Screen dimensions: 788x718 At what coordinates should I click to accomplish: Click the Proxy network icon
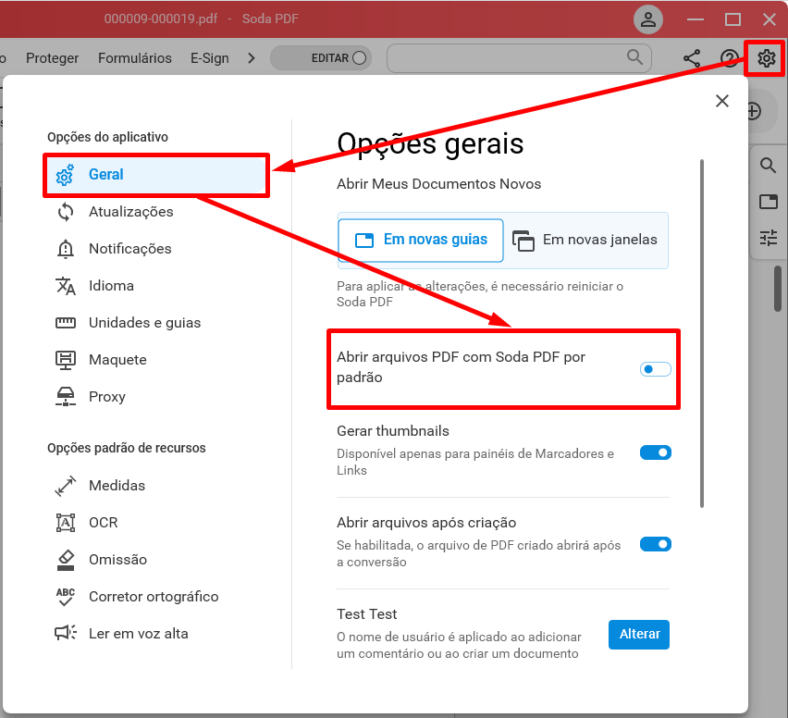[x=66, y=397]
